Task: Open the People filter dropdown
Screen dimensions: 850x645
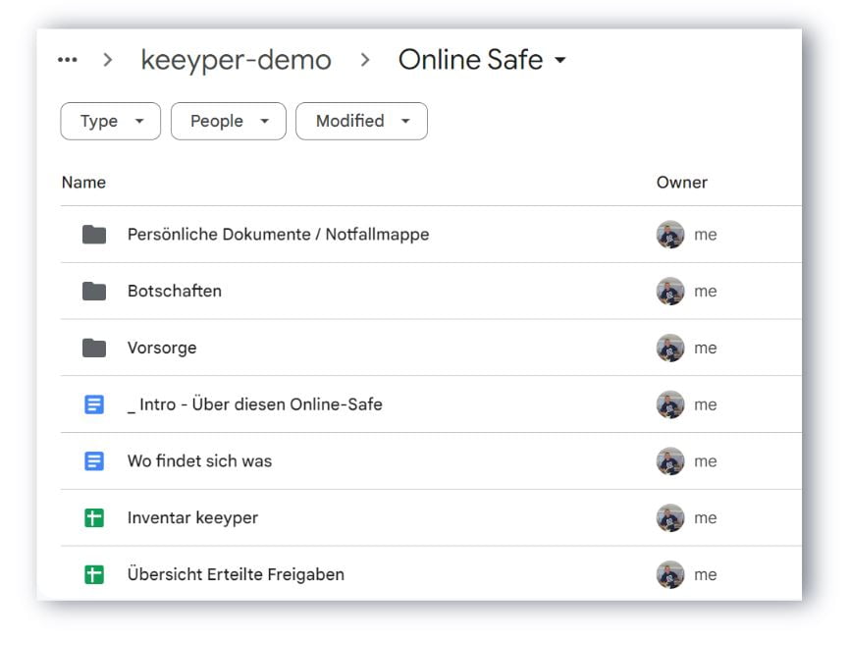Action: tap(228, 122)
